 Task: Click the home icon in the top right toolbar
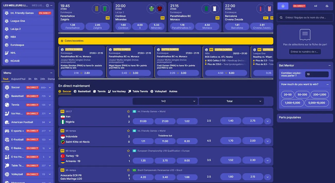[282, 6]
